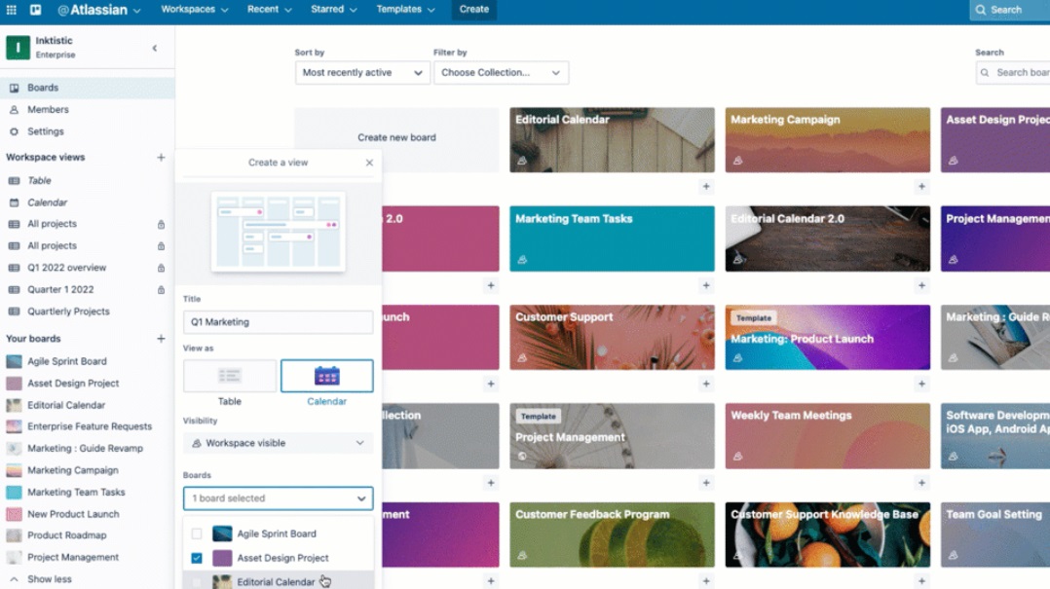Select the Table view type
Screen dimensions: 1050x589
[229, 376]
